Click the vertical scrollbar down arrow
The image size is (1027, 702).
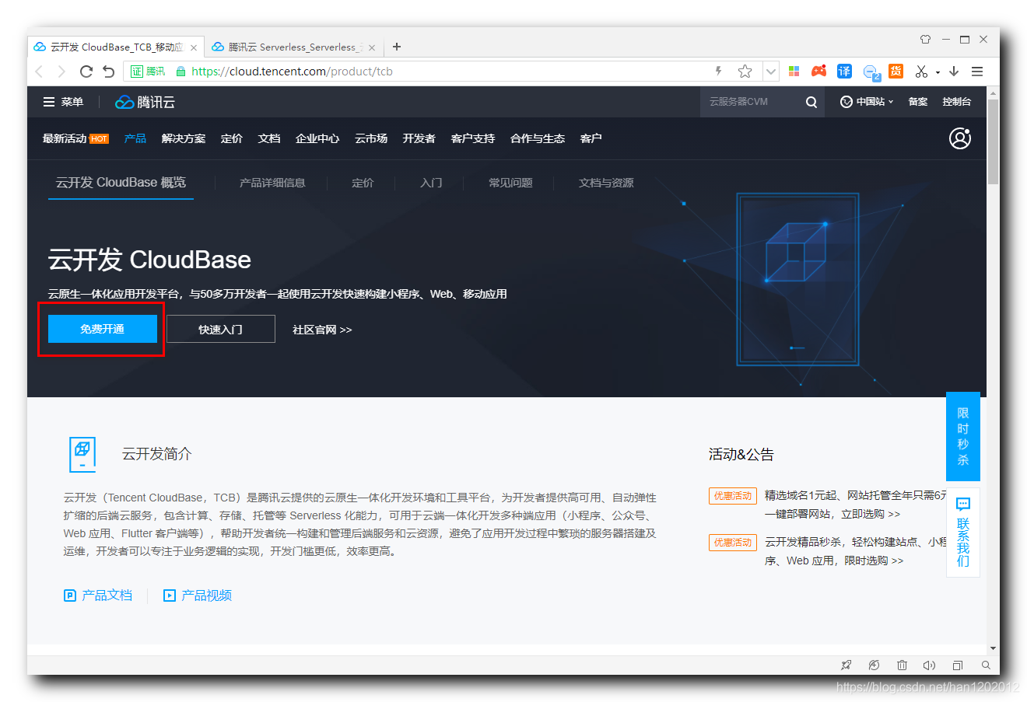(x=993, y=648)
